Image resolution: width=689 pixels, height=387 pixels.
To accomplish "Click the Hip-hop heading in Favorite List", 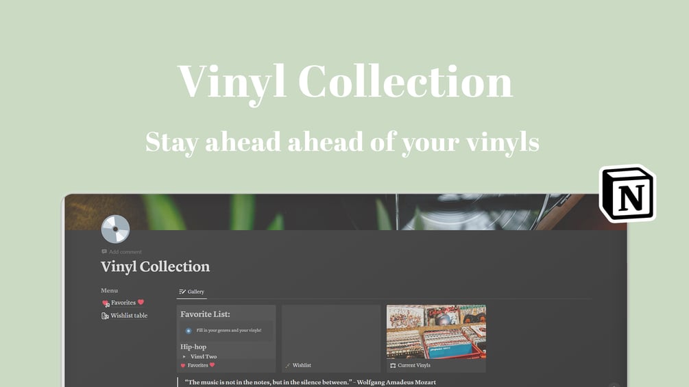I will (x=193, y=347).
